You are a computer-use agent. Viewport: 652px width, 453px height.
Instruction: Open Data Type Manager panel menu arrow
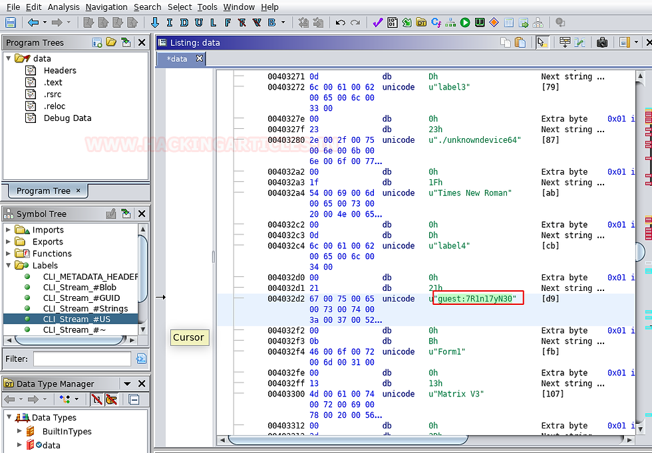127,384
